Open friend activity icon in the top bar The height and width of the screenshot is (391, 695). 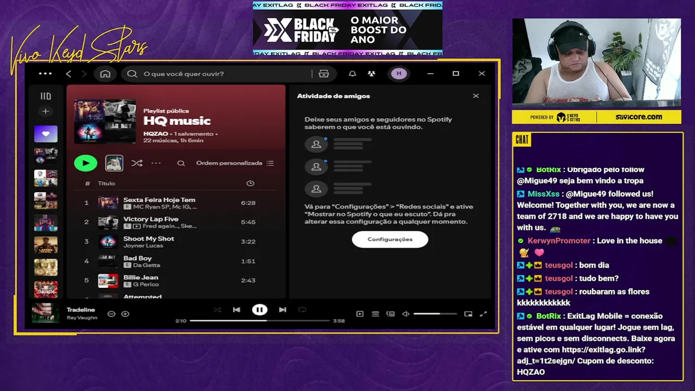click(371, 74)
